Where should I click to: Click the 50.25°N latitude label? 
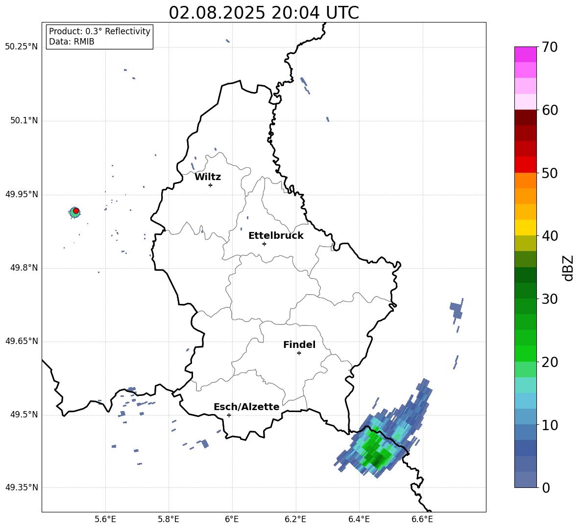point(22,47)
